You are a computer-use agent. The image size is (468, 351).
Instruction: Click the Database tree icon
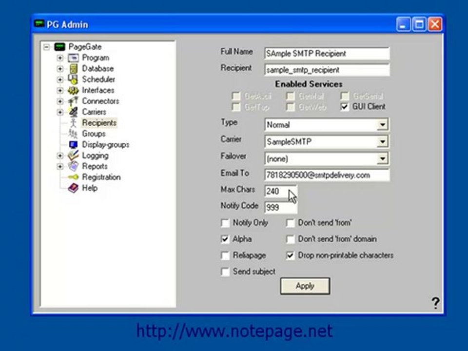74,69
